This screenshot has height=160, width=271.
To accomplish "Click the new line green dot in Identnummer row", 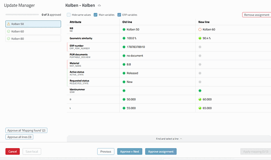I will (x=200, y=91).
